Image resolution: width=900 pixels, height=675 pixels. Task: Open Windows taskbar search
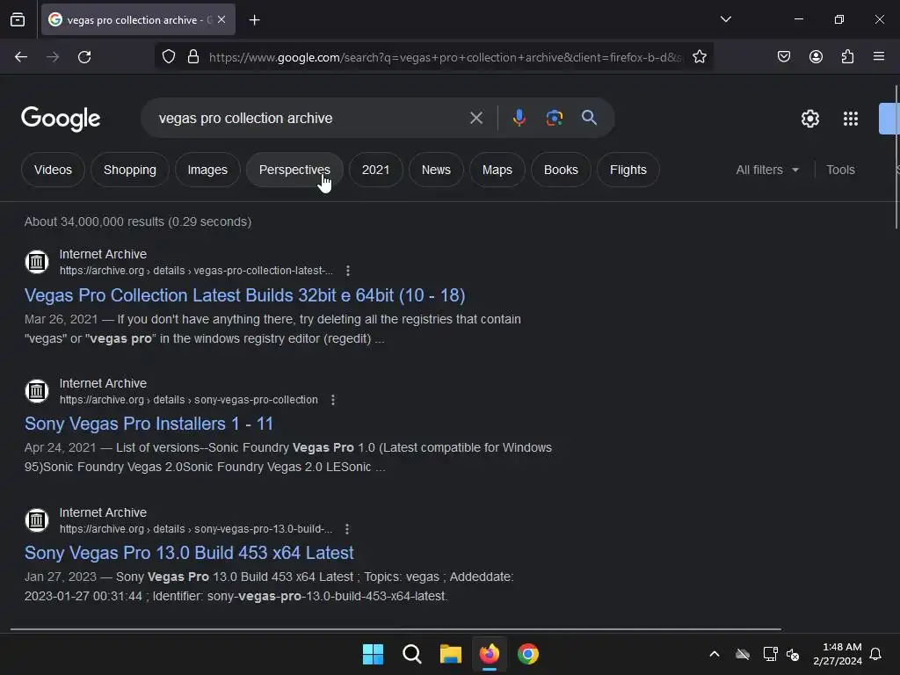click(411, 654)
